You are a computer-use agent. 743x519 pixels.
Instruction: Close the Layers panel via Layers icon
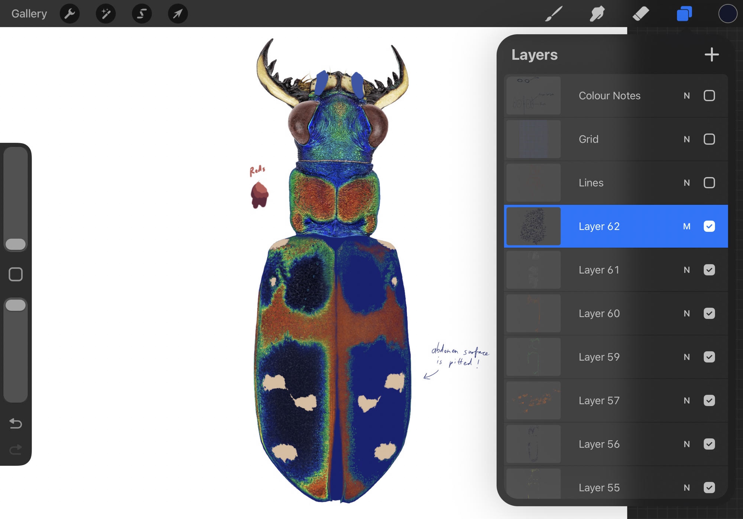click(684, 14)
